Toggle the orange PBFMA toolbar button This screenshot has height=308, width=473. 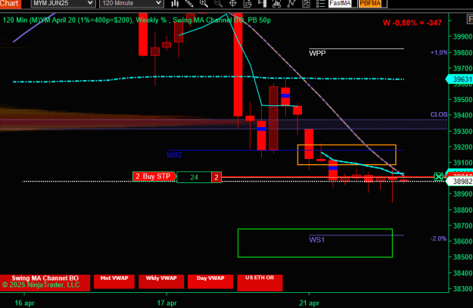[x=370, y=3]
